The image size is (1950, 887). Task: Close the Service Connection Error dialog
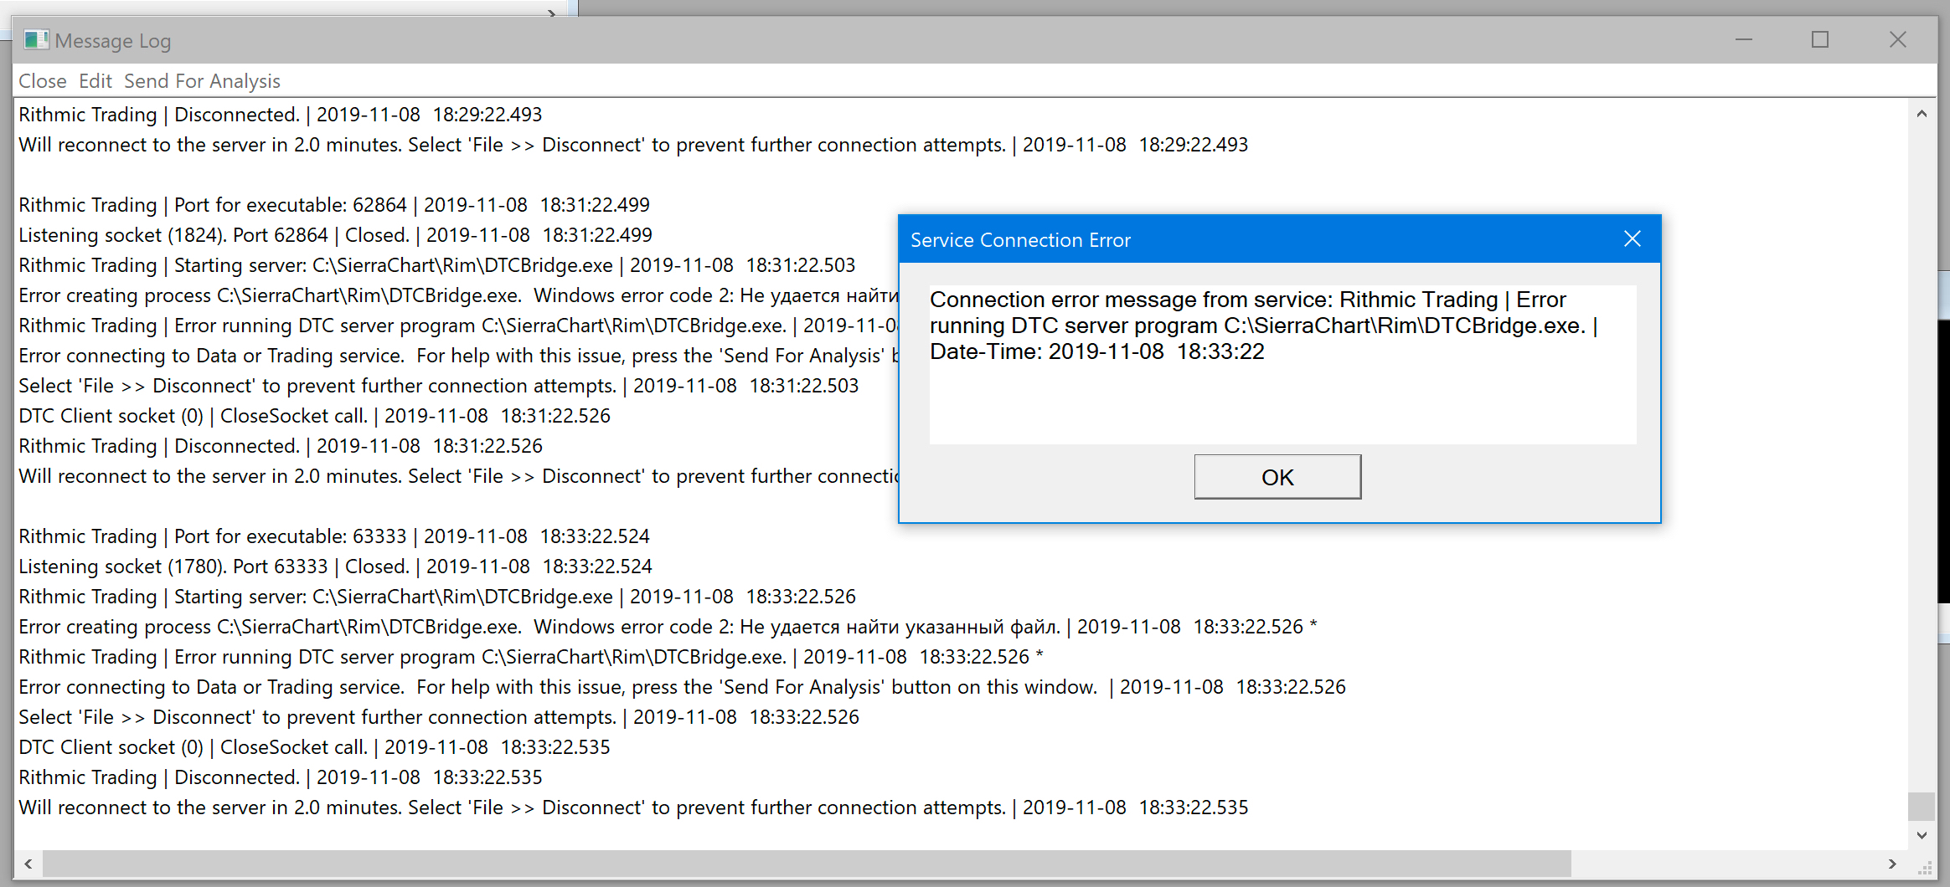(1633, 239)
